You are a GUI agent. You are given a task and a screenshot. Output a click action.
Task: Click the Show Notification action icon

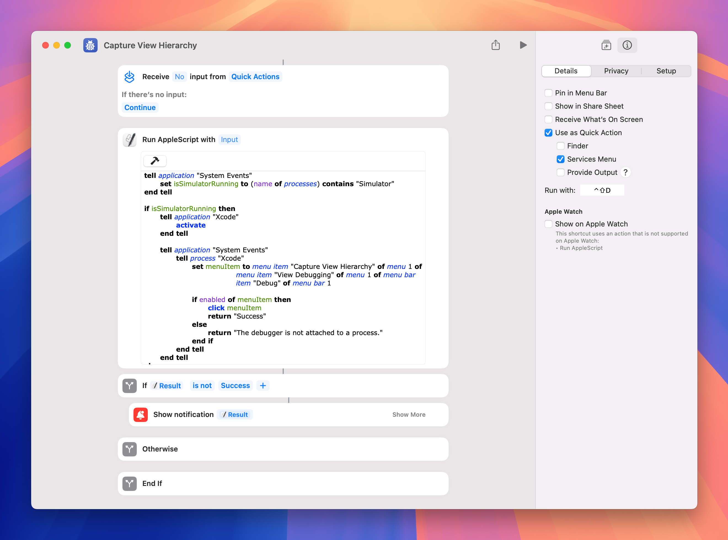pyautogui.click(x=141, y=415)
